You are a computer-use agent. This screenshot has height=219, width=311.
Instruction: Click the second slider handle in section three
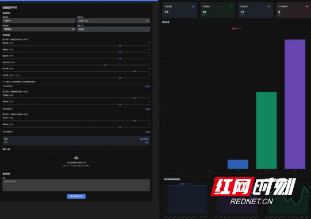[120, 127]
